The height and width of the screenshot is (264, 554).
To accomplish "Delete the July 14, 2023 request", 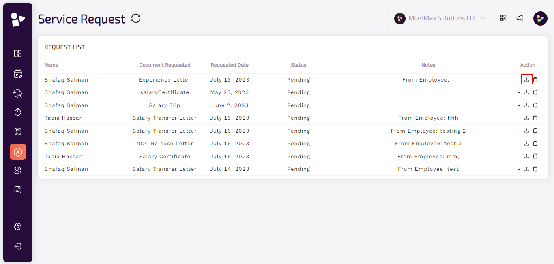I will coord(535,169).
